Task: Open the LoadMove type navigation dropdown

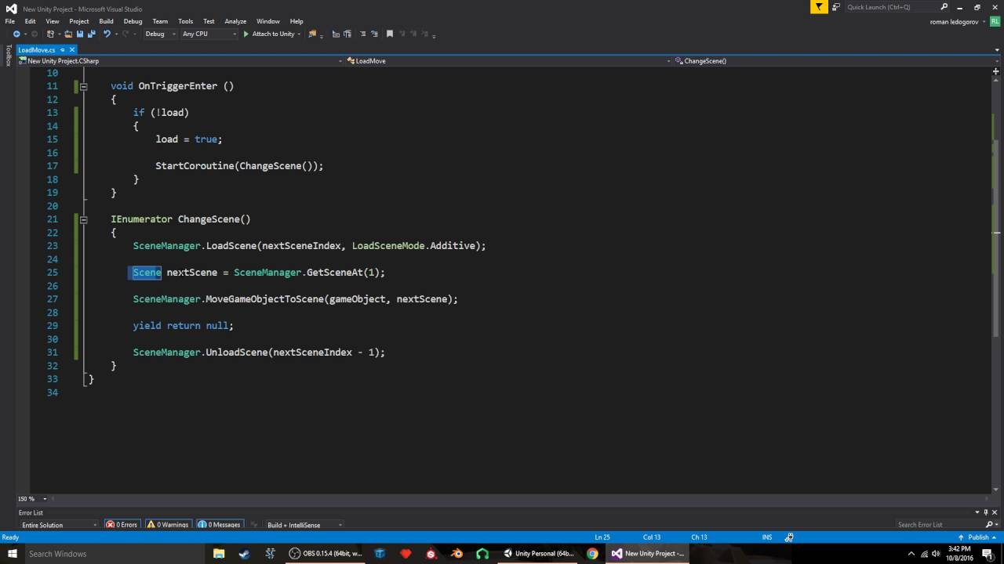Action: pyautogui.click(x=507, y=60)
